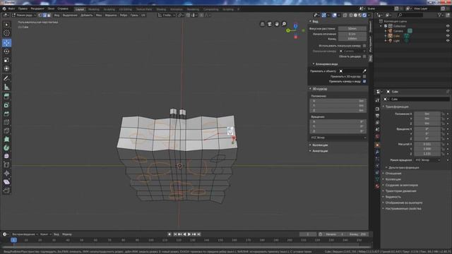This screenshot has width=452, height=254.
Task: Toggle camera view navigation icon
Action: coord(270,24)
